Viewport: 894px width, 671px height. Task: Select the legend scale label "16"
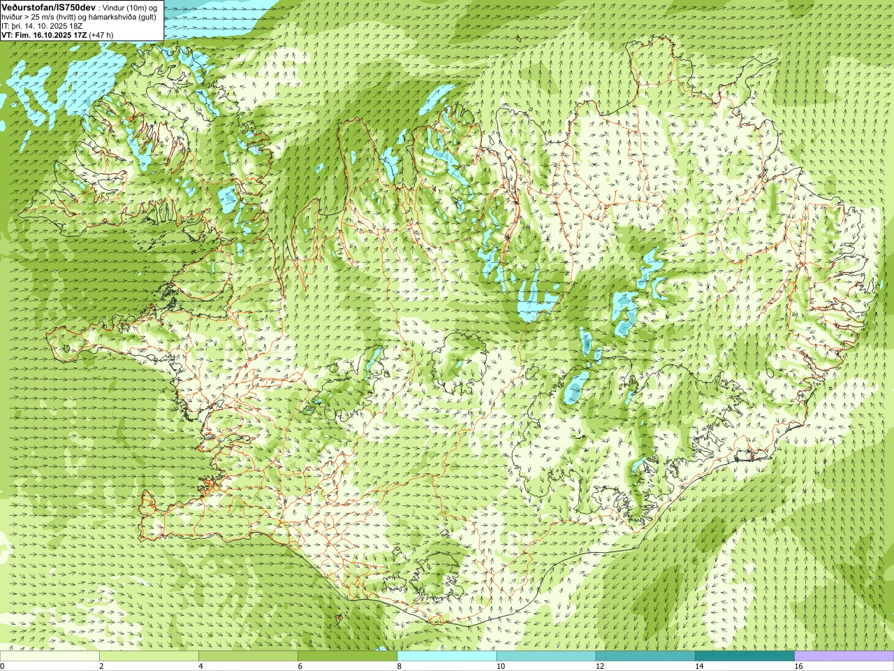point(799,666)
